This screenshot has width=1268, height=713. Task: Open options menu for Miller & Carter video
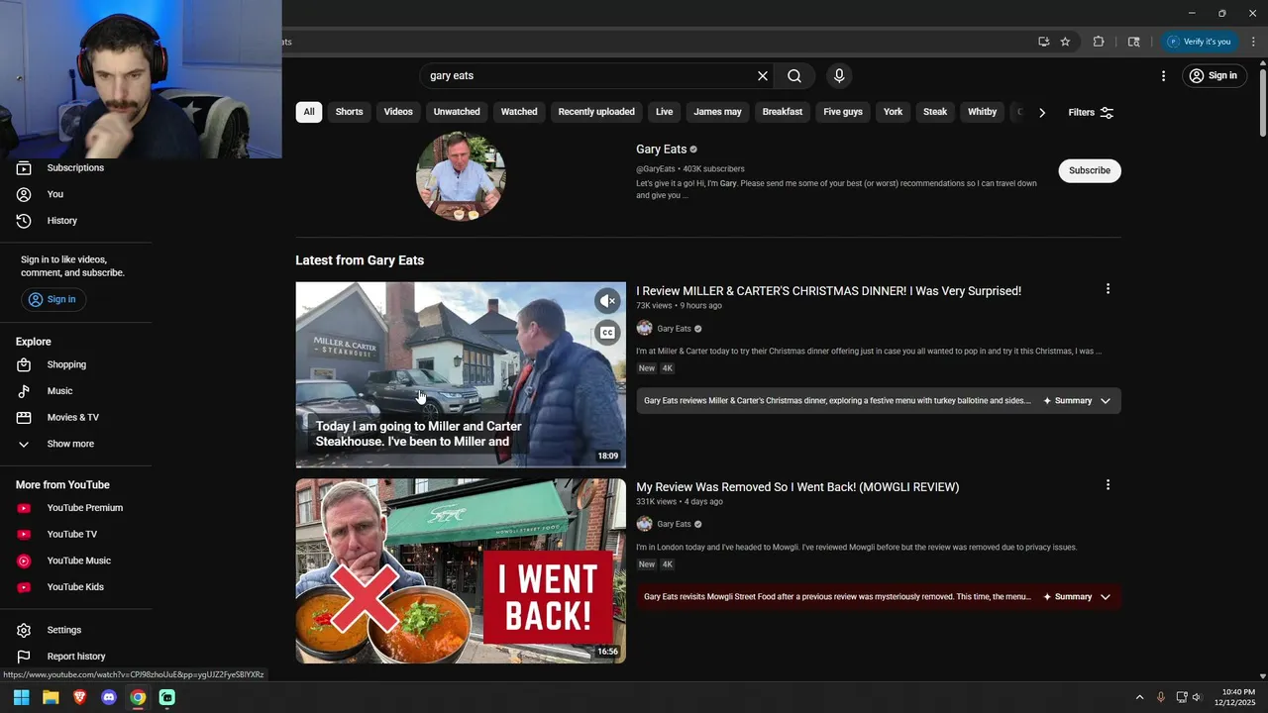tap(1108, 289)
